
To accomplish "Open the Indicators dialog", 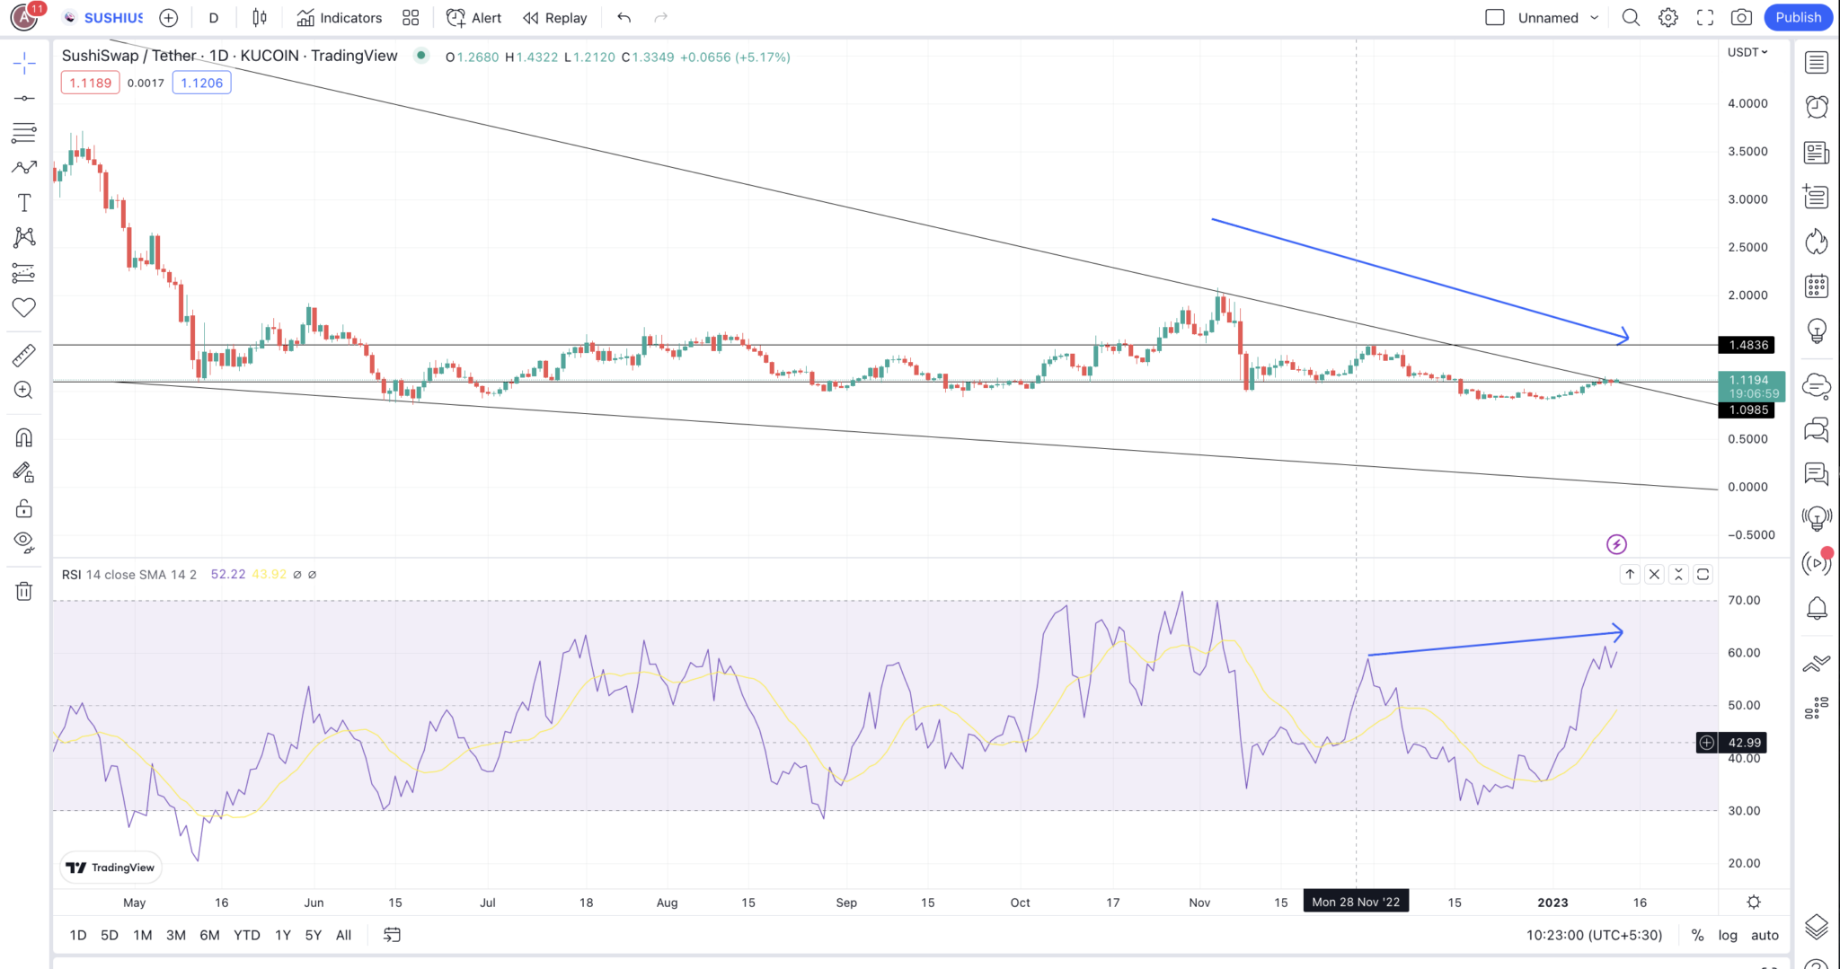I will (340, 17).
